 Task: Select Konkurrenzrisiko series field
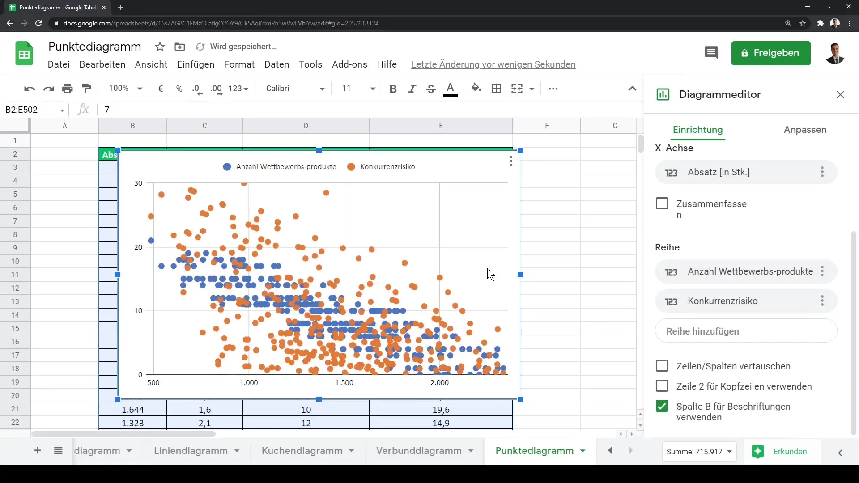click(x=746, y=301)
